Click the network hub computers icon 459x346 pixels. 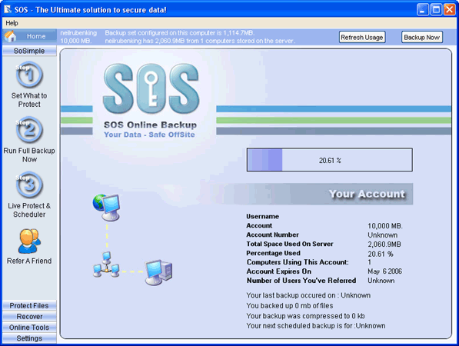[106, 264]
